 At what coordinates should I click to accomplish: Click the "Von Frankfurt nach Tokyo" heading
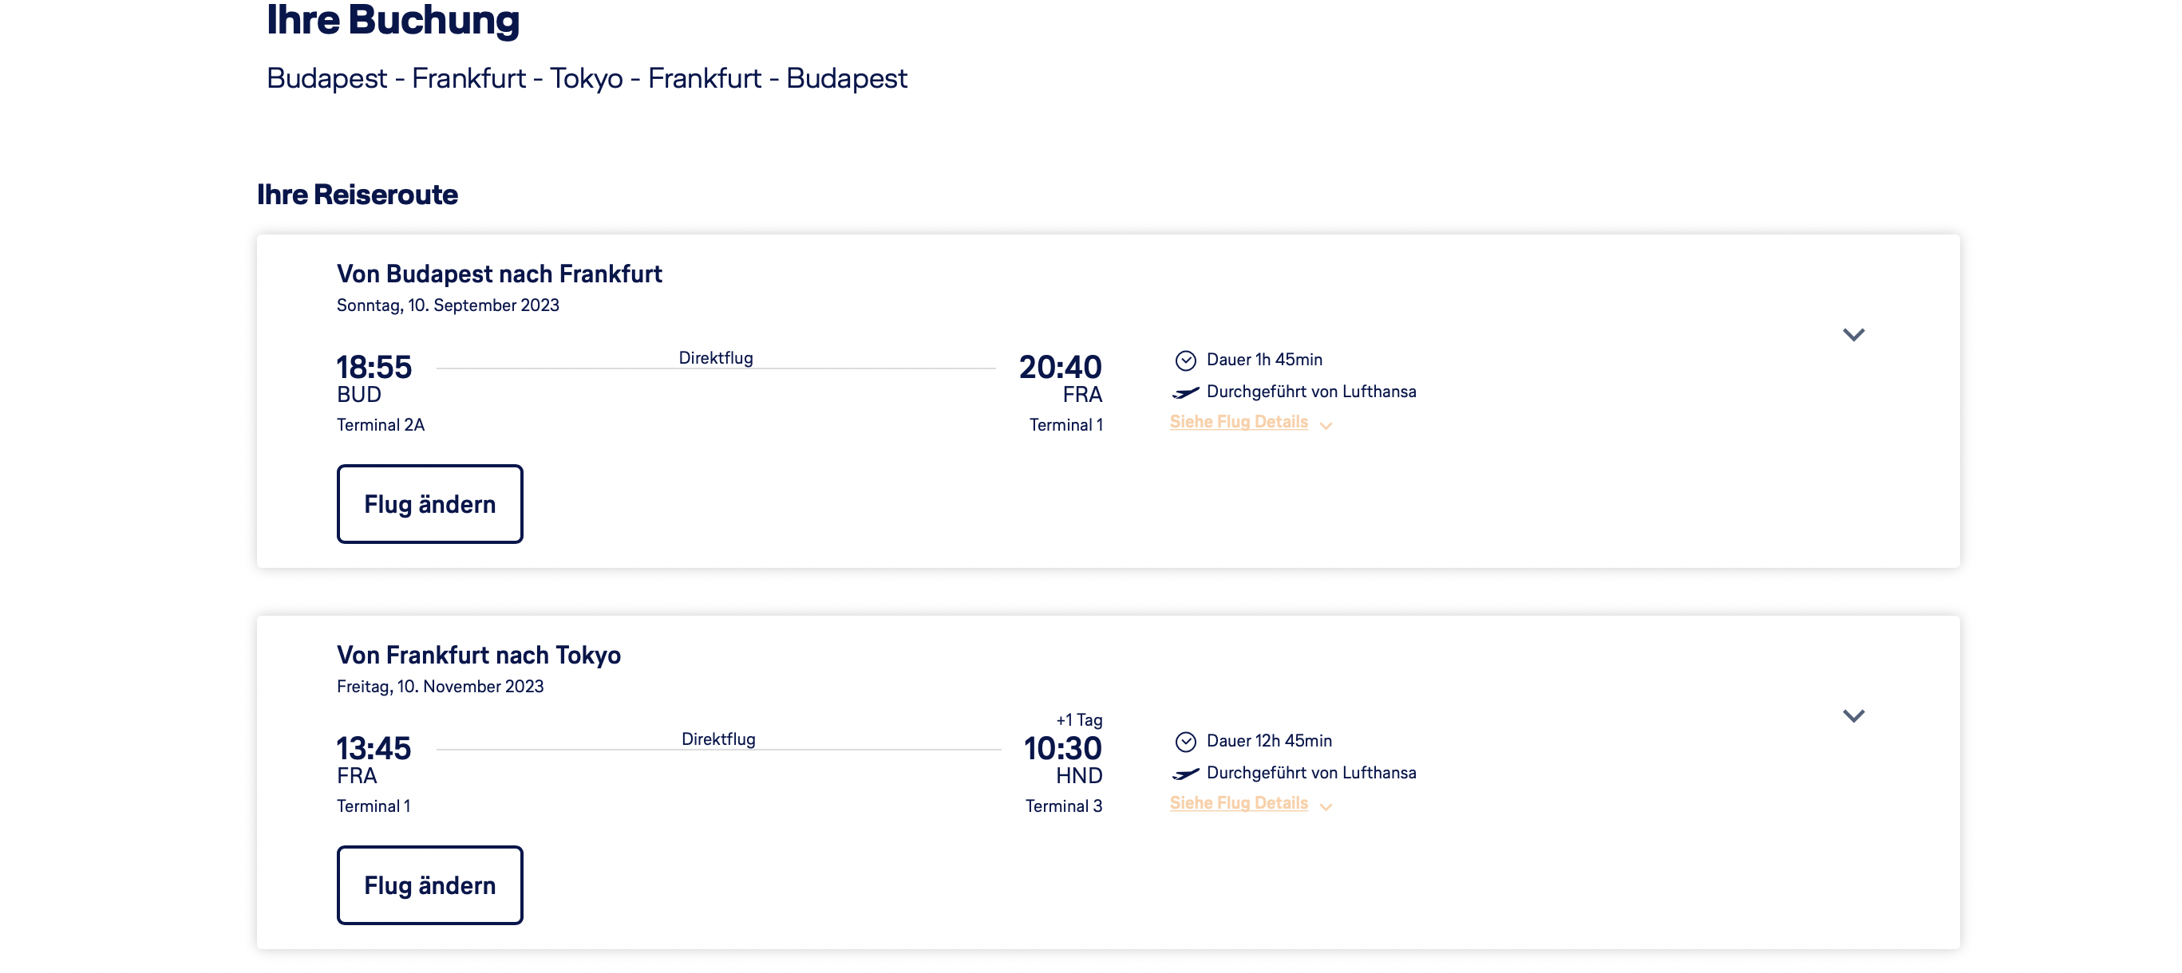(x=479, y=655)
